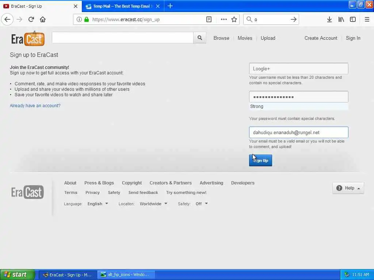Click the EraCast site search box
374x280 pixels.
coord(123,38)
